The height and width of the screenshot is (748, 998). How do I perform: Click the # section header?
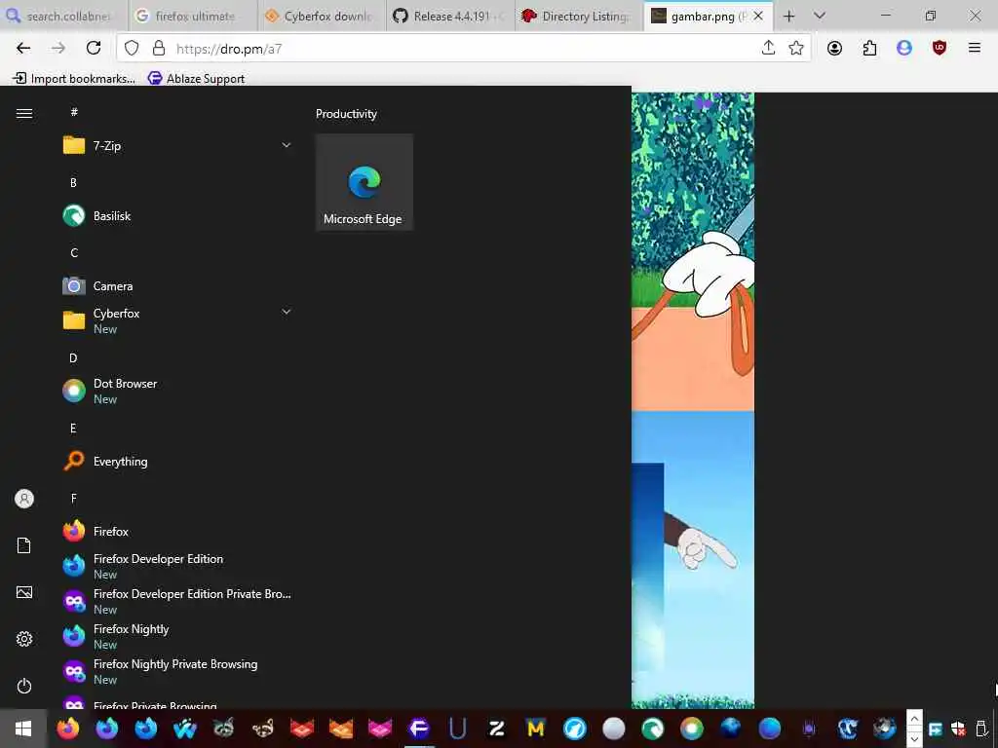click(x=74, y=112)
